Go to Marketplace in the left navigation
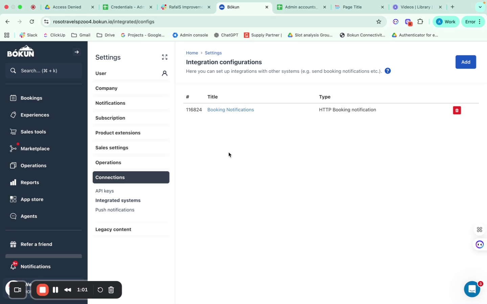Viewport: 487px width, 304px height. (x=35, y=149)
